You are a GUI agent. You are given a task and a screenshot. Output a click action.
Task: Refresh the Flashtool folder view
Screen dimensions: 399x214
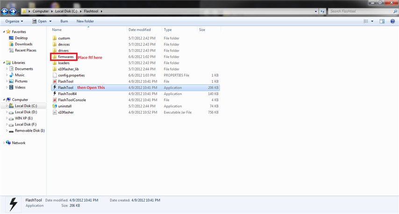(322, 11)
